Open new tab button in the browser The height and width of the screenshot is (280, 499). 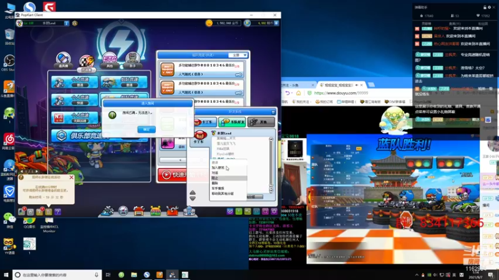pos(371,85)
